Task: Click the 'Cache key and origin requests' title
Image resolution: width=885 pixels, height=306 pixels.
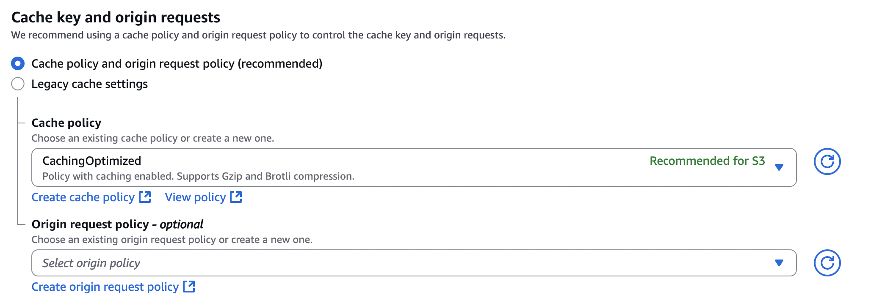Action: click(x=116, y=17)
